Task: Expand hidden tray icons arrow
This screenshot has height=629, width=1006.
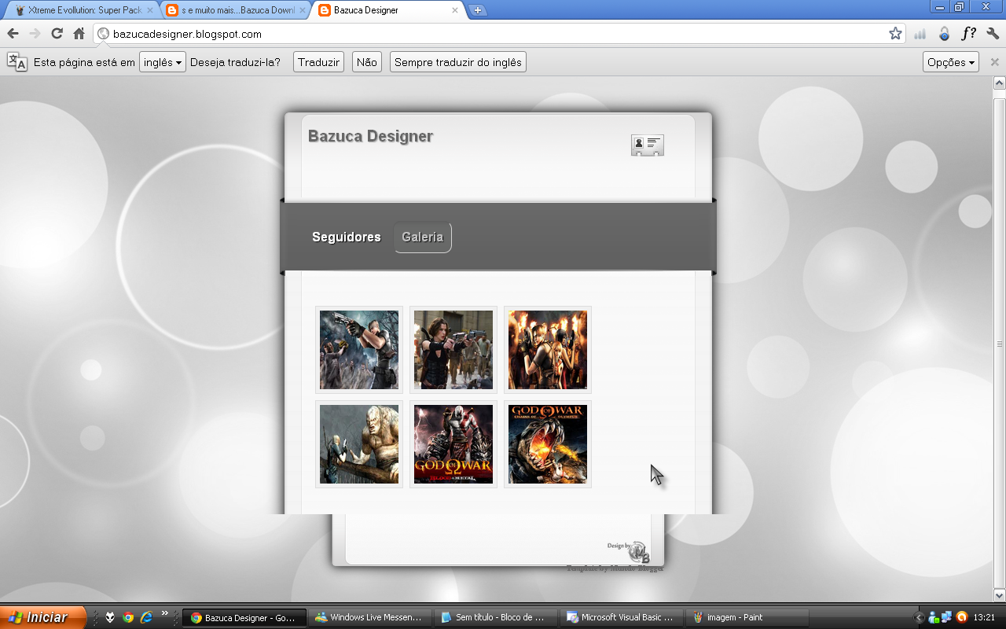Action: [x=920, y=617]
